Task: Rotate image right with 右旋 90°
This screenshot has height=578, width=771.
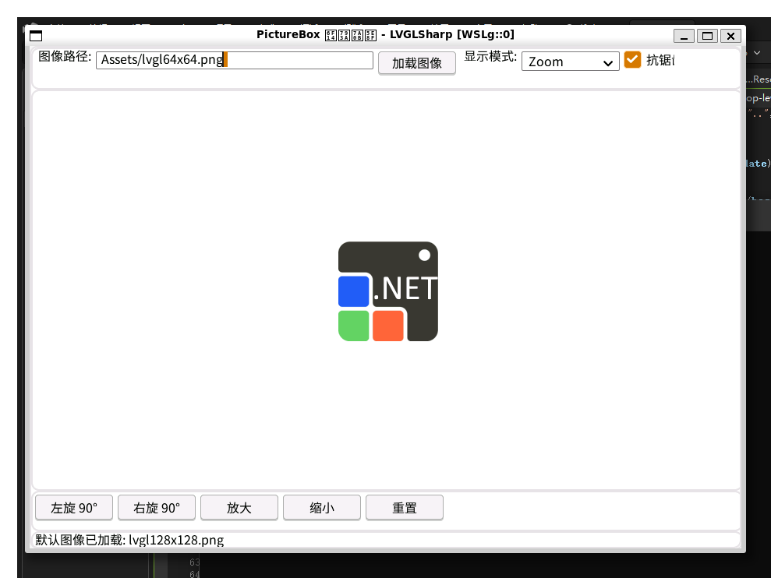Action: [157, 508]
